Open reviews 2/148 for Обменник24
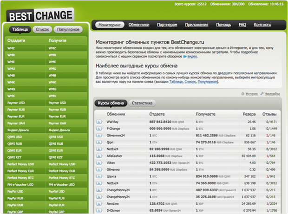288x214 pixels. click(271, 136)
